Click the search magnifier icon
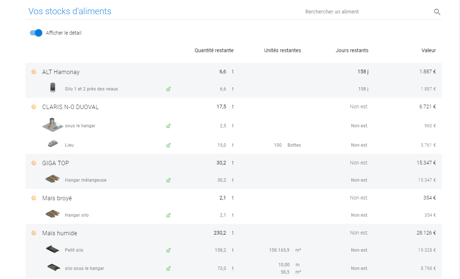Screen dimensions: 460x279 pyautogui.click(x=437, y=12)
